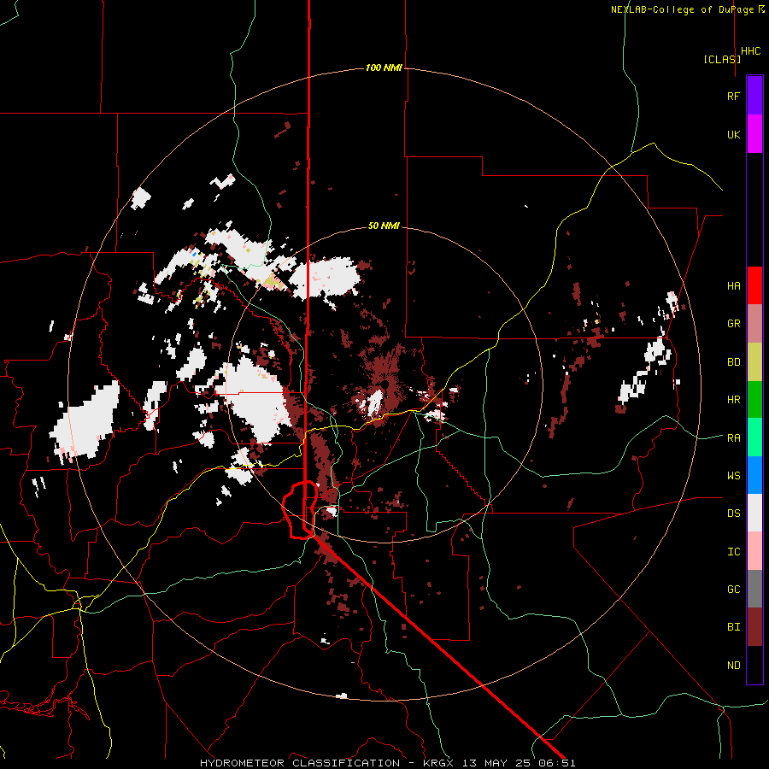Click the RF purple legend swatch
This screenshot has height=769, width=769.
pyautogui.click(x=754, y=96)
